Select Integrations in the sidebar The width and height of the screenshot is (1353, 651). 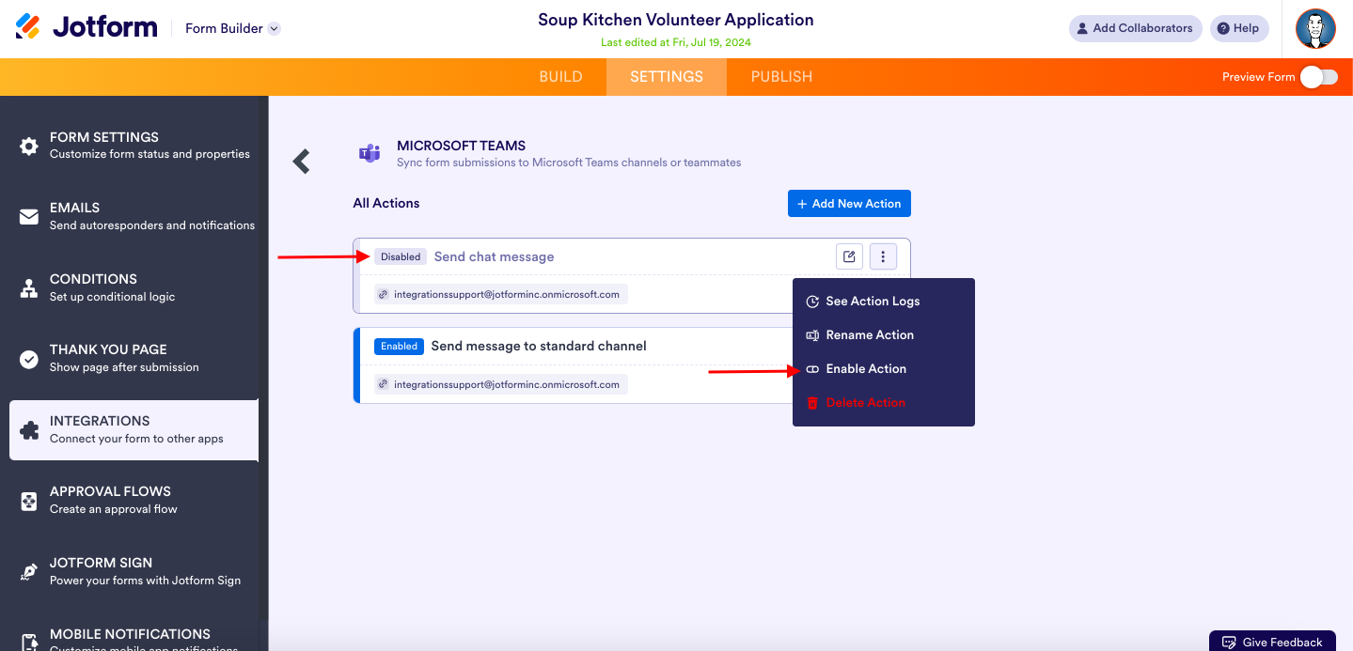point(134,429)
